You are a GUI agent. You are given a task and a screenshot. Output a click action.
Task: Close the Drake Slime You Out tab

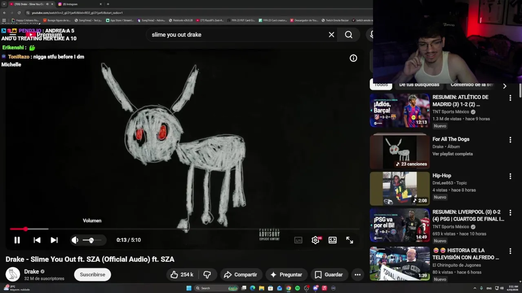pos(52,4)
